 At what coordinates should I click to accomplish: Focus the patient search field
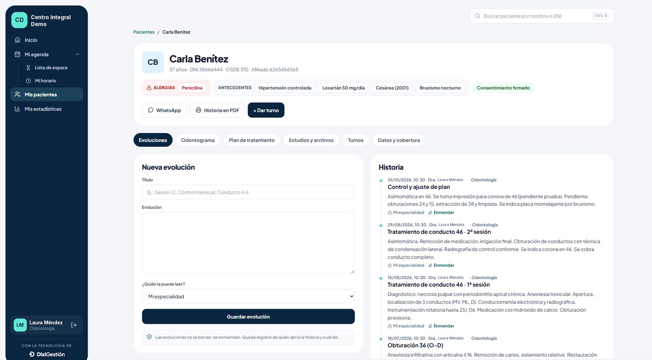click(542, 16)
